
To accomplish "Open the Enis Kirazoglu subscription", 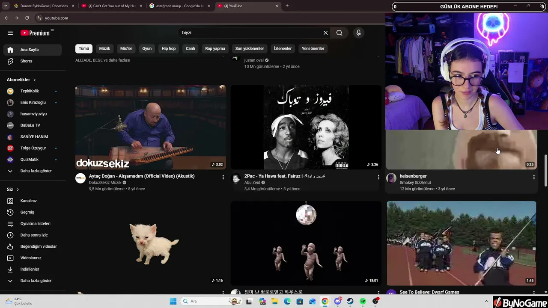I will pyautogui.click(x=33, y=103).
